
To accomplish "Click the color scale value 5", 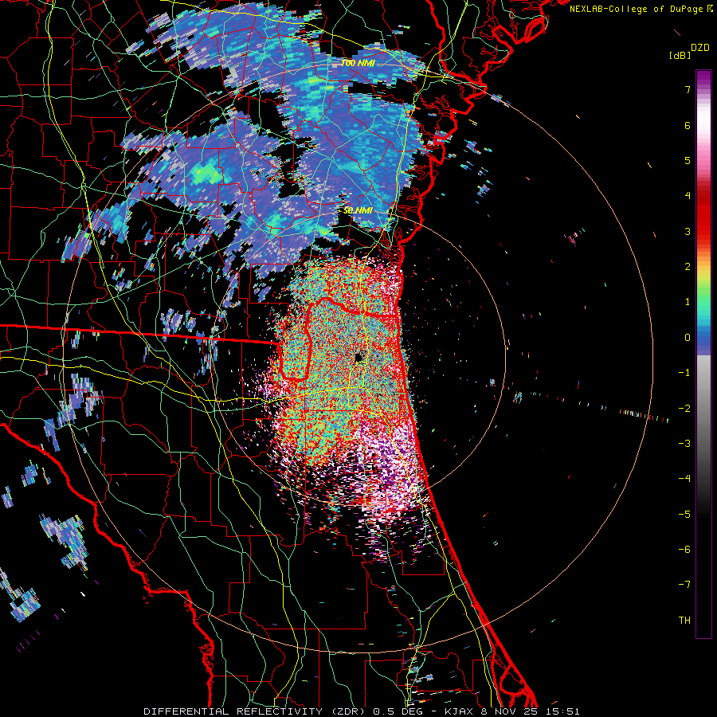I will pos(688,160).
